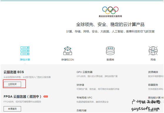Open the GPU 云服务器 link

[x=85, y=72]
